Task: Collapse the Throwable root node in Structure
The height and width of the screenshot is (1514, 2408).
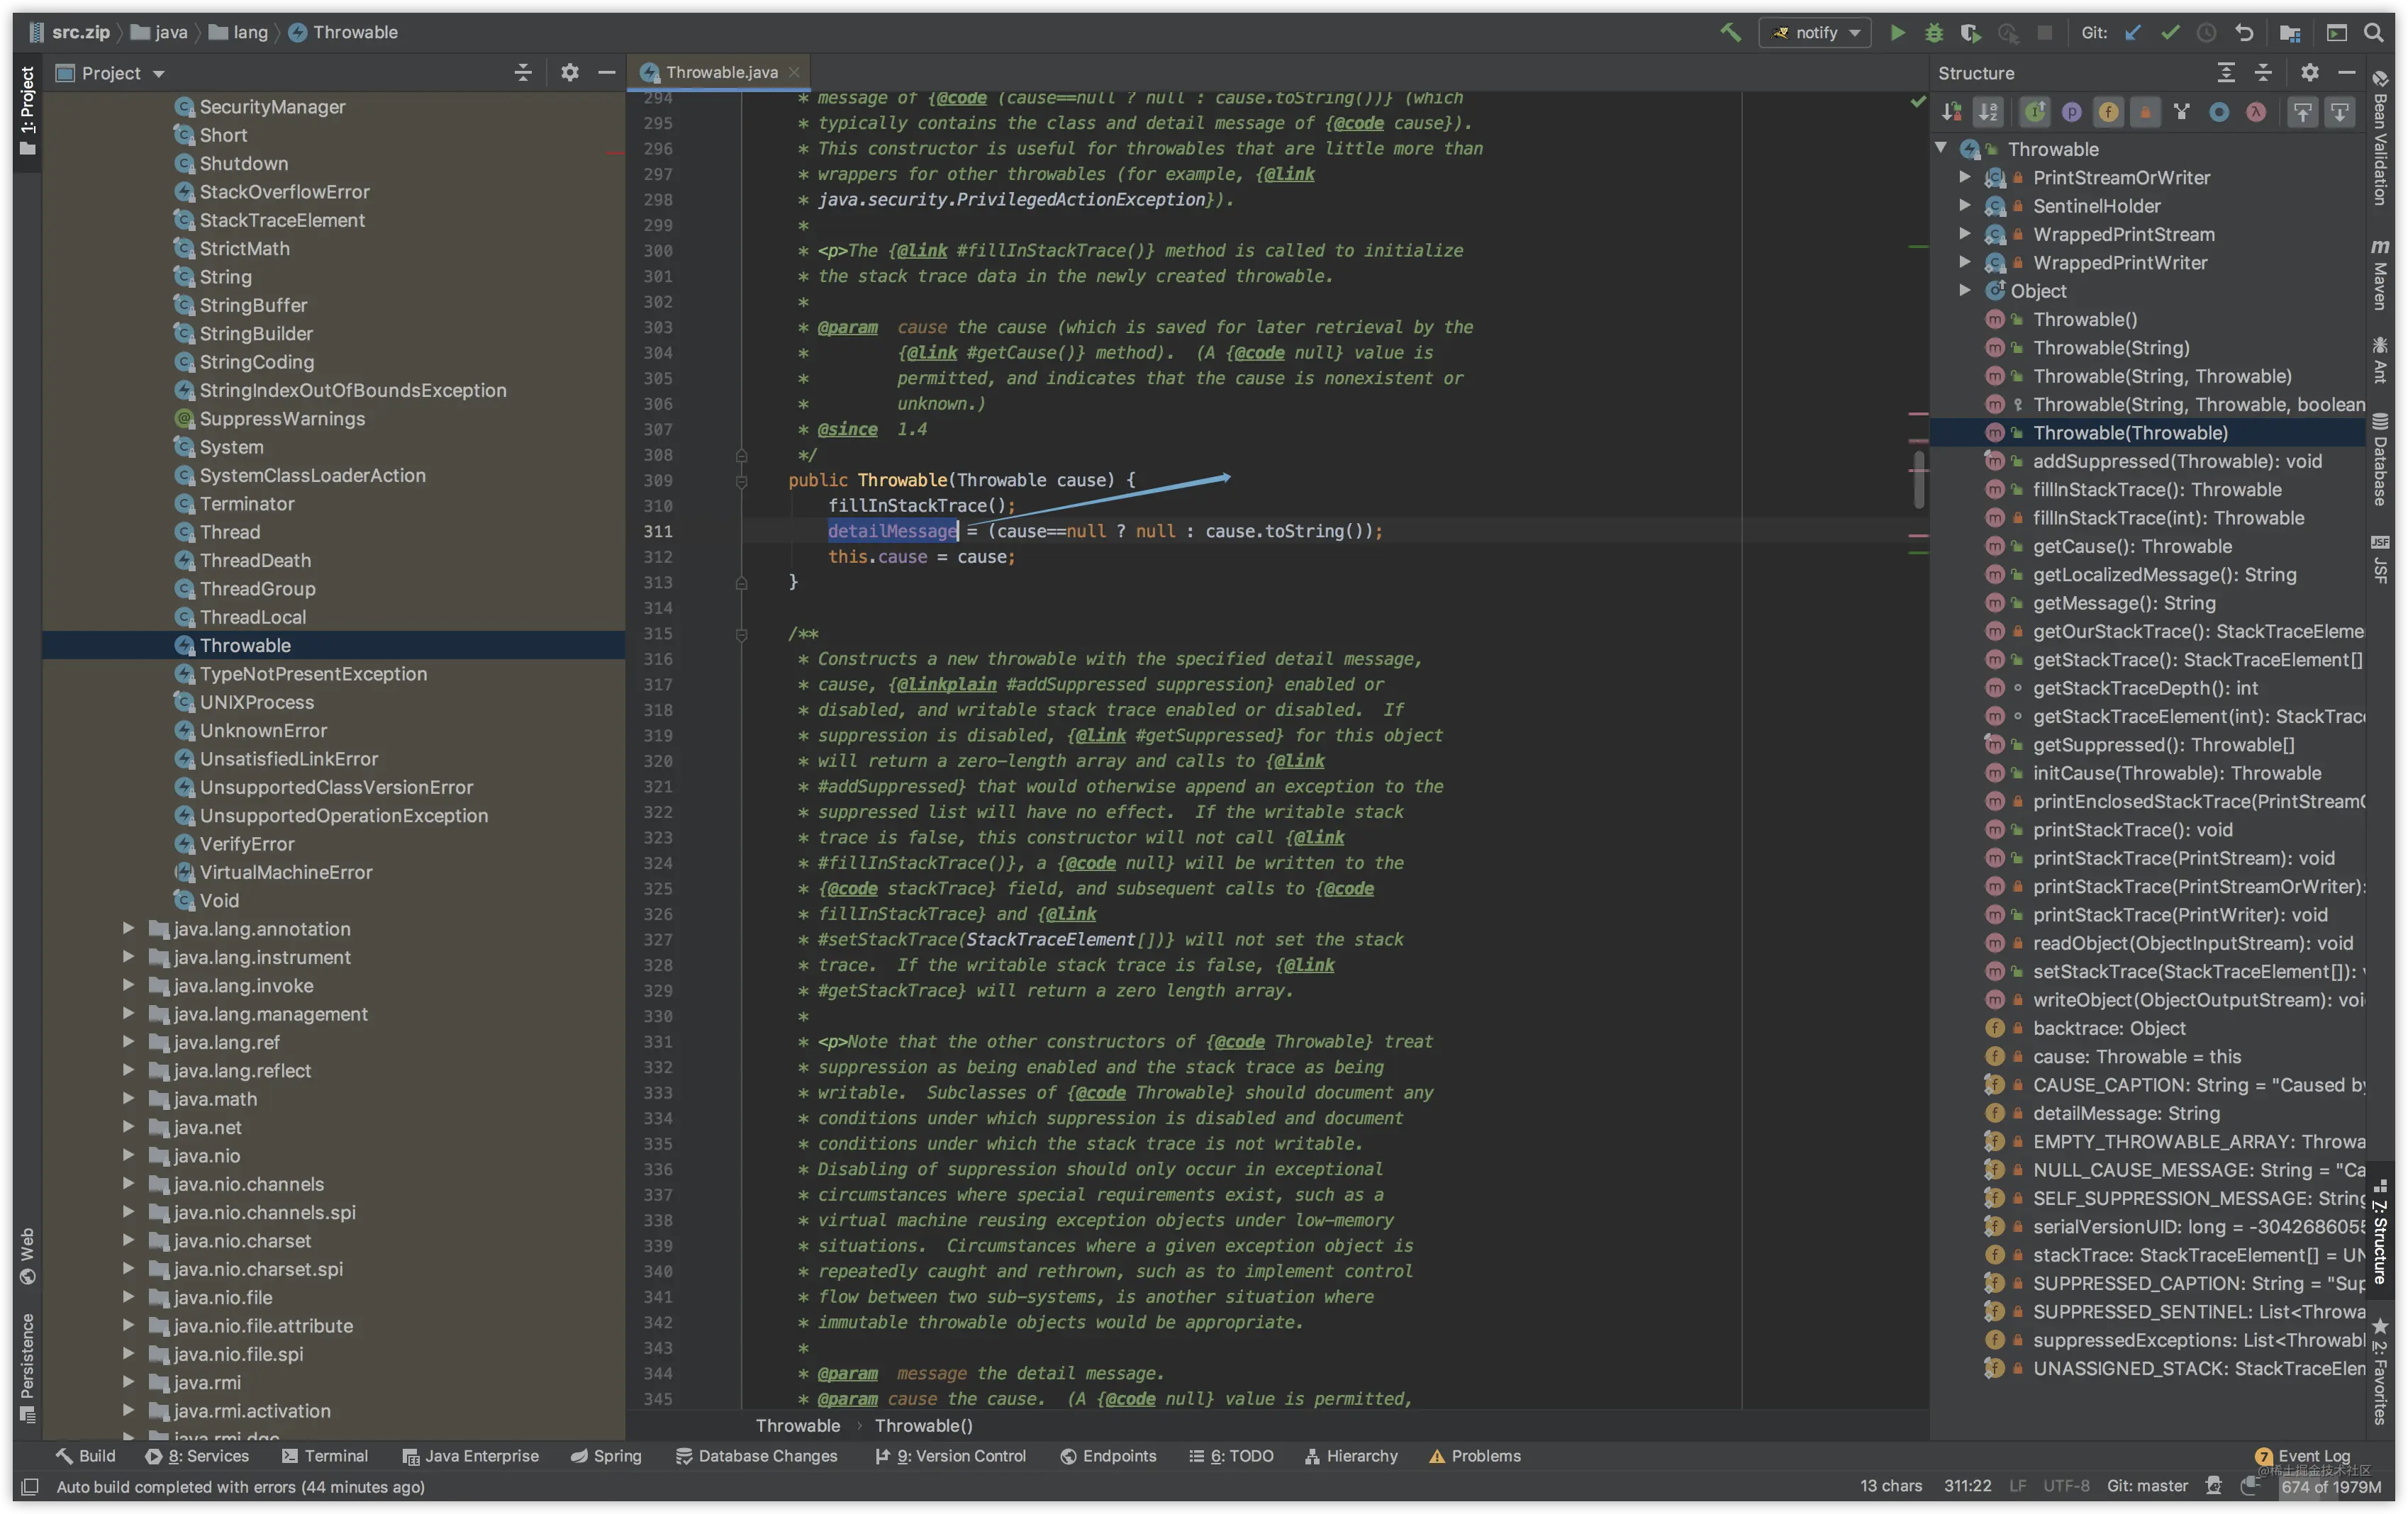Action: point(1940,148)
